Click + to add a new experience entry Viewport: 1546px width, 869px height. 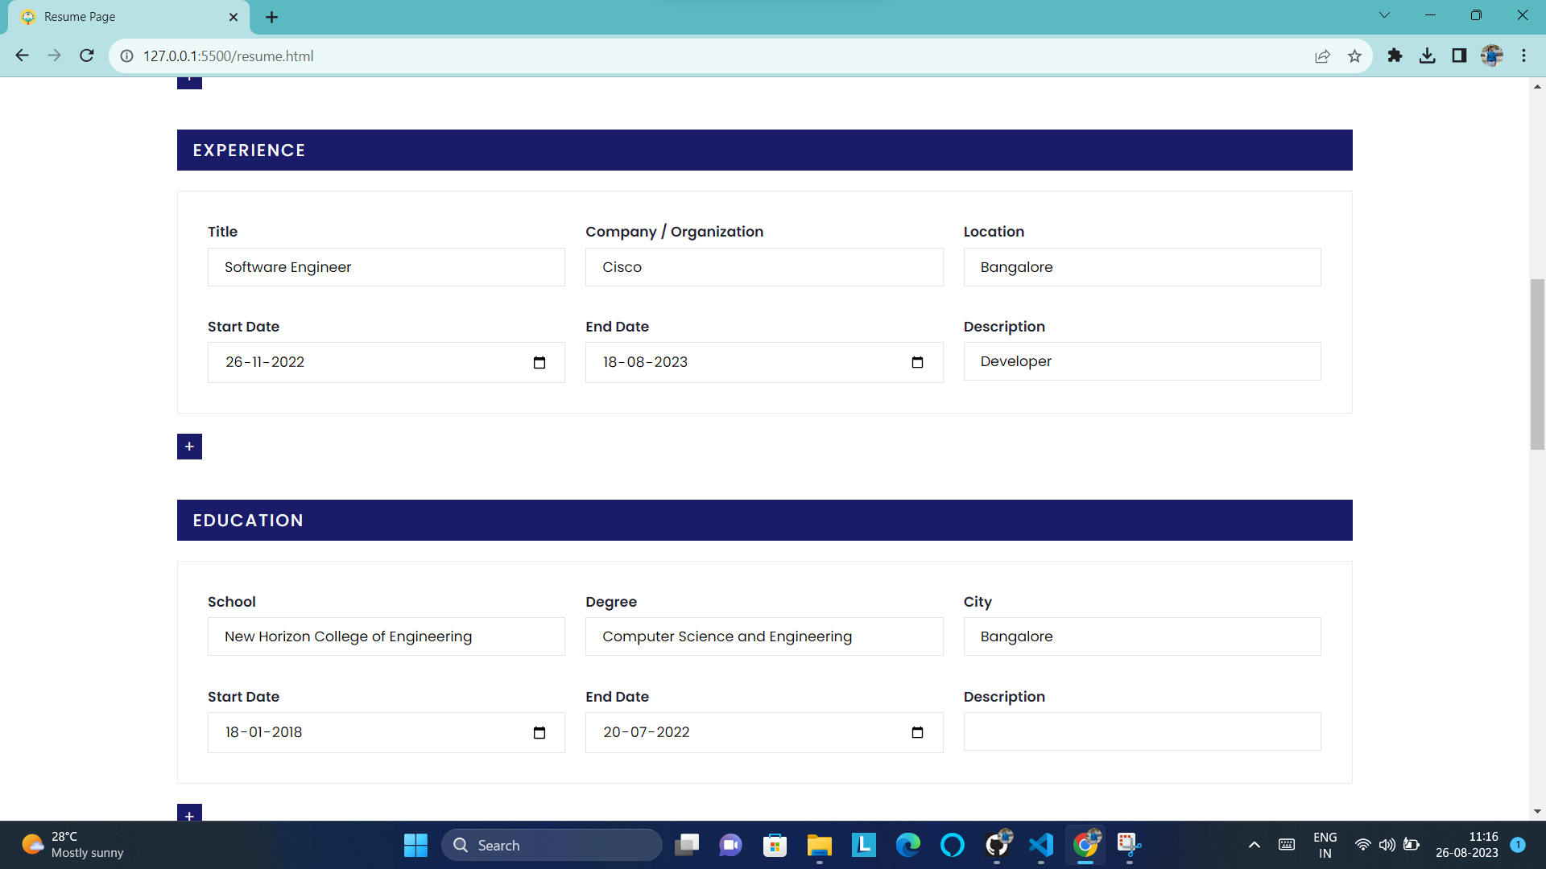pos(189,446)
